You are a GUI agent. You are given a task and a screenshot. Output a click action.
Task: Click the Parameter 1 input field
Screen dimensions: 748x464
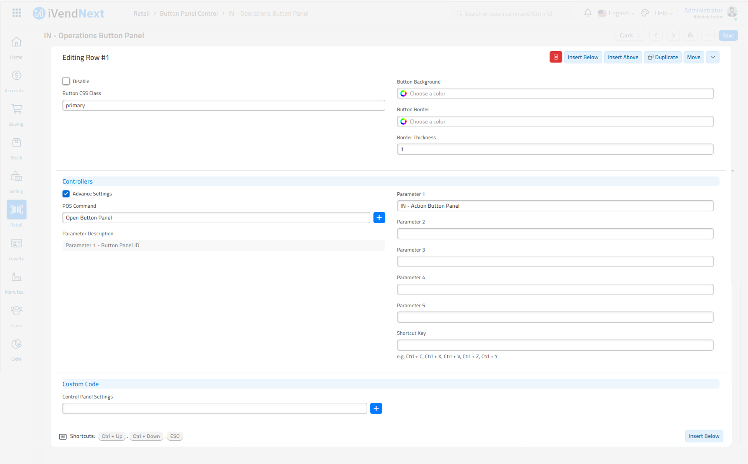[555, 205]
